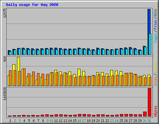
Task: Click day 20 on the x-axis
Action: [x=98, y=121]
